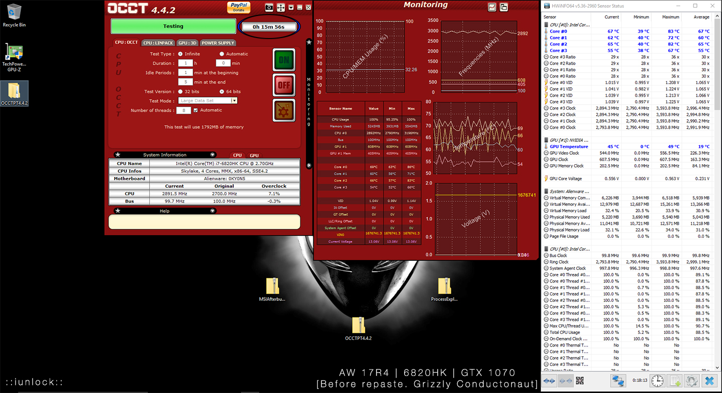Collapse the System: Alienware sensor group

[546, 191]
